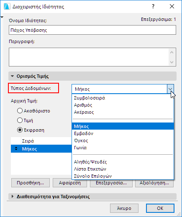This screenshot has width=182, height=217.
Task: Click the Επεξεργάσιμα: 1 label
Action: pyautogui.click(x=158, y=19)
